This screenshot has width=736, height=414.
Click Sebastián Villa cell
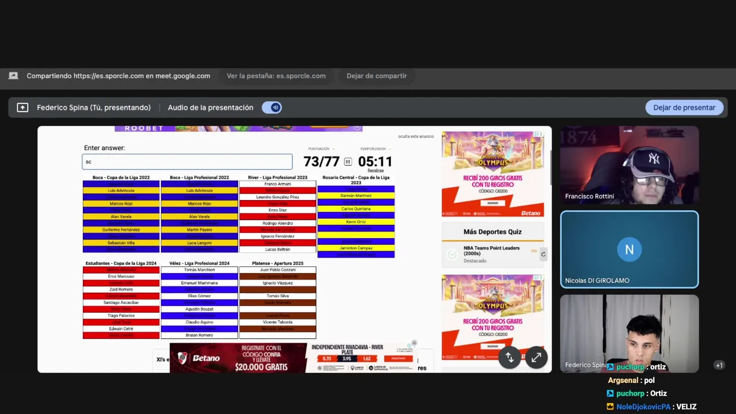click(121, 243)
